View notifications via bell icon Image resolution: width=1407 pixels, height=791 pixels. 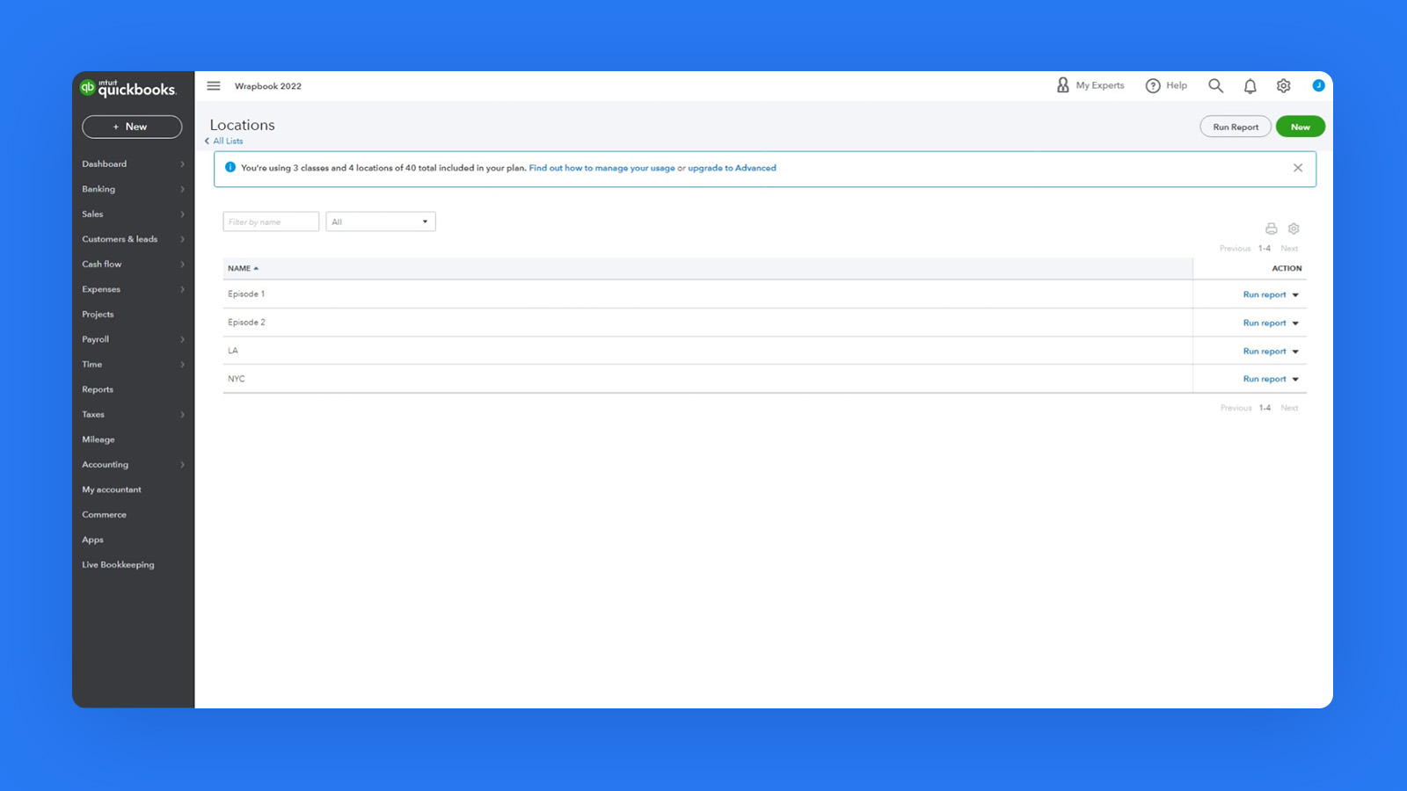click(x=1250, y=85)
